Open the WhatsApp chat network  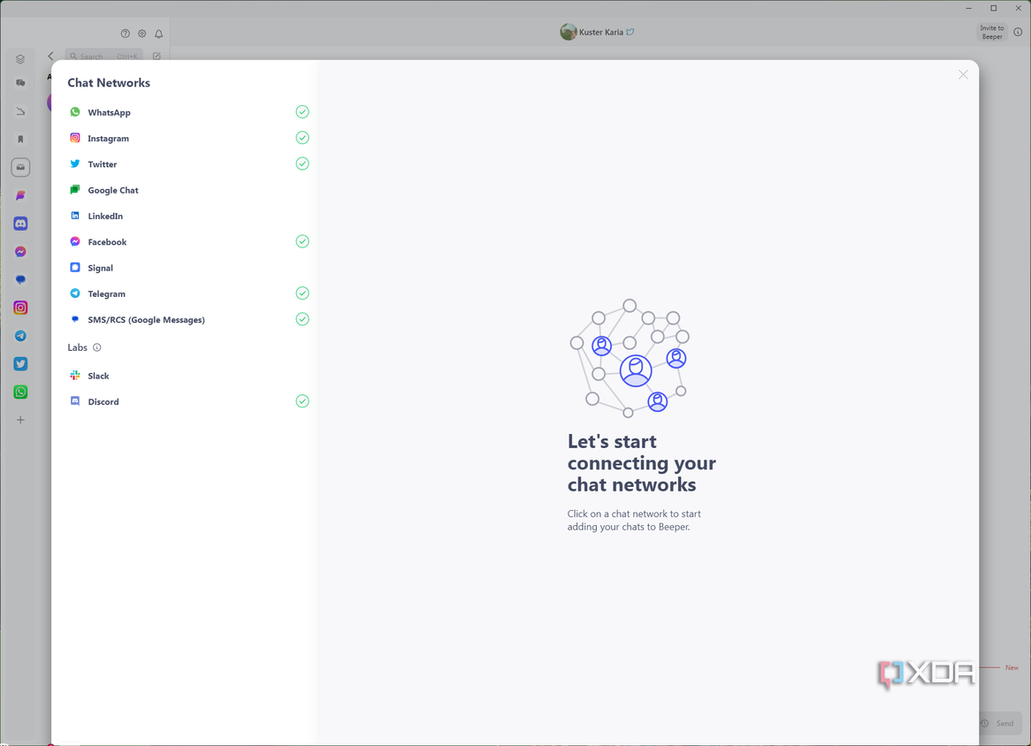188,112
